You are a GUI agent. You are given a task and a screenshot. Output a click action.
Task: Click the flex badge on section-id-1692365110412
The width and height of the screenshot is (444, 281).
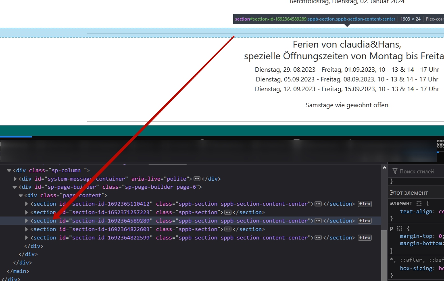tap(365, 204)
